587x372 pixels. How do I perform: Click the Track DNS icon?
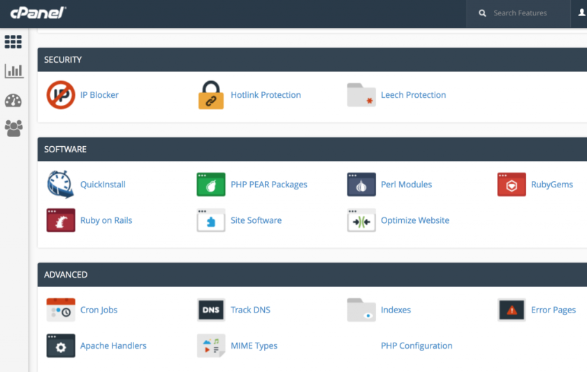coord(211,310)
